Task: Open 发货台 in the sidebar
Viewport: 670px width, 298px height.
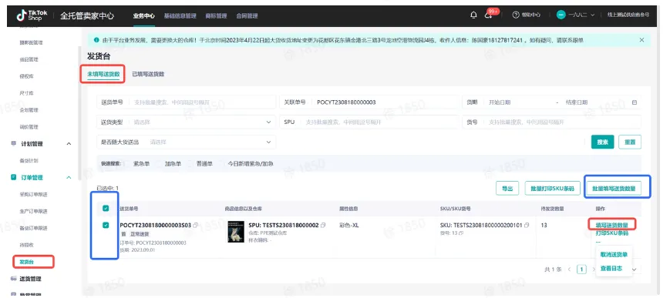Action: [x=26, y=262]
